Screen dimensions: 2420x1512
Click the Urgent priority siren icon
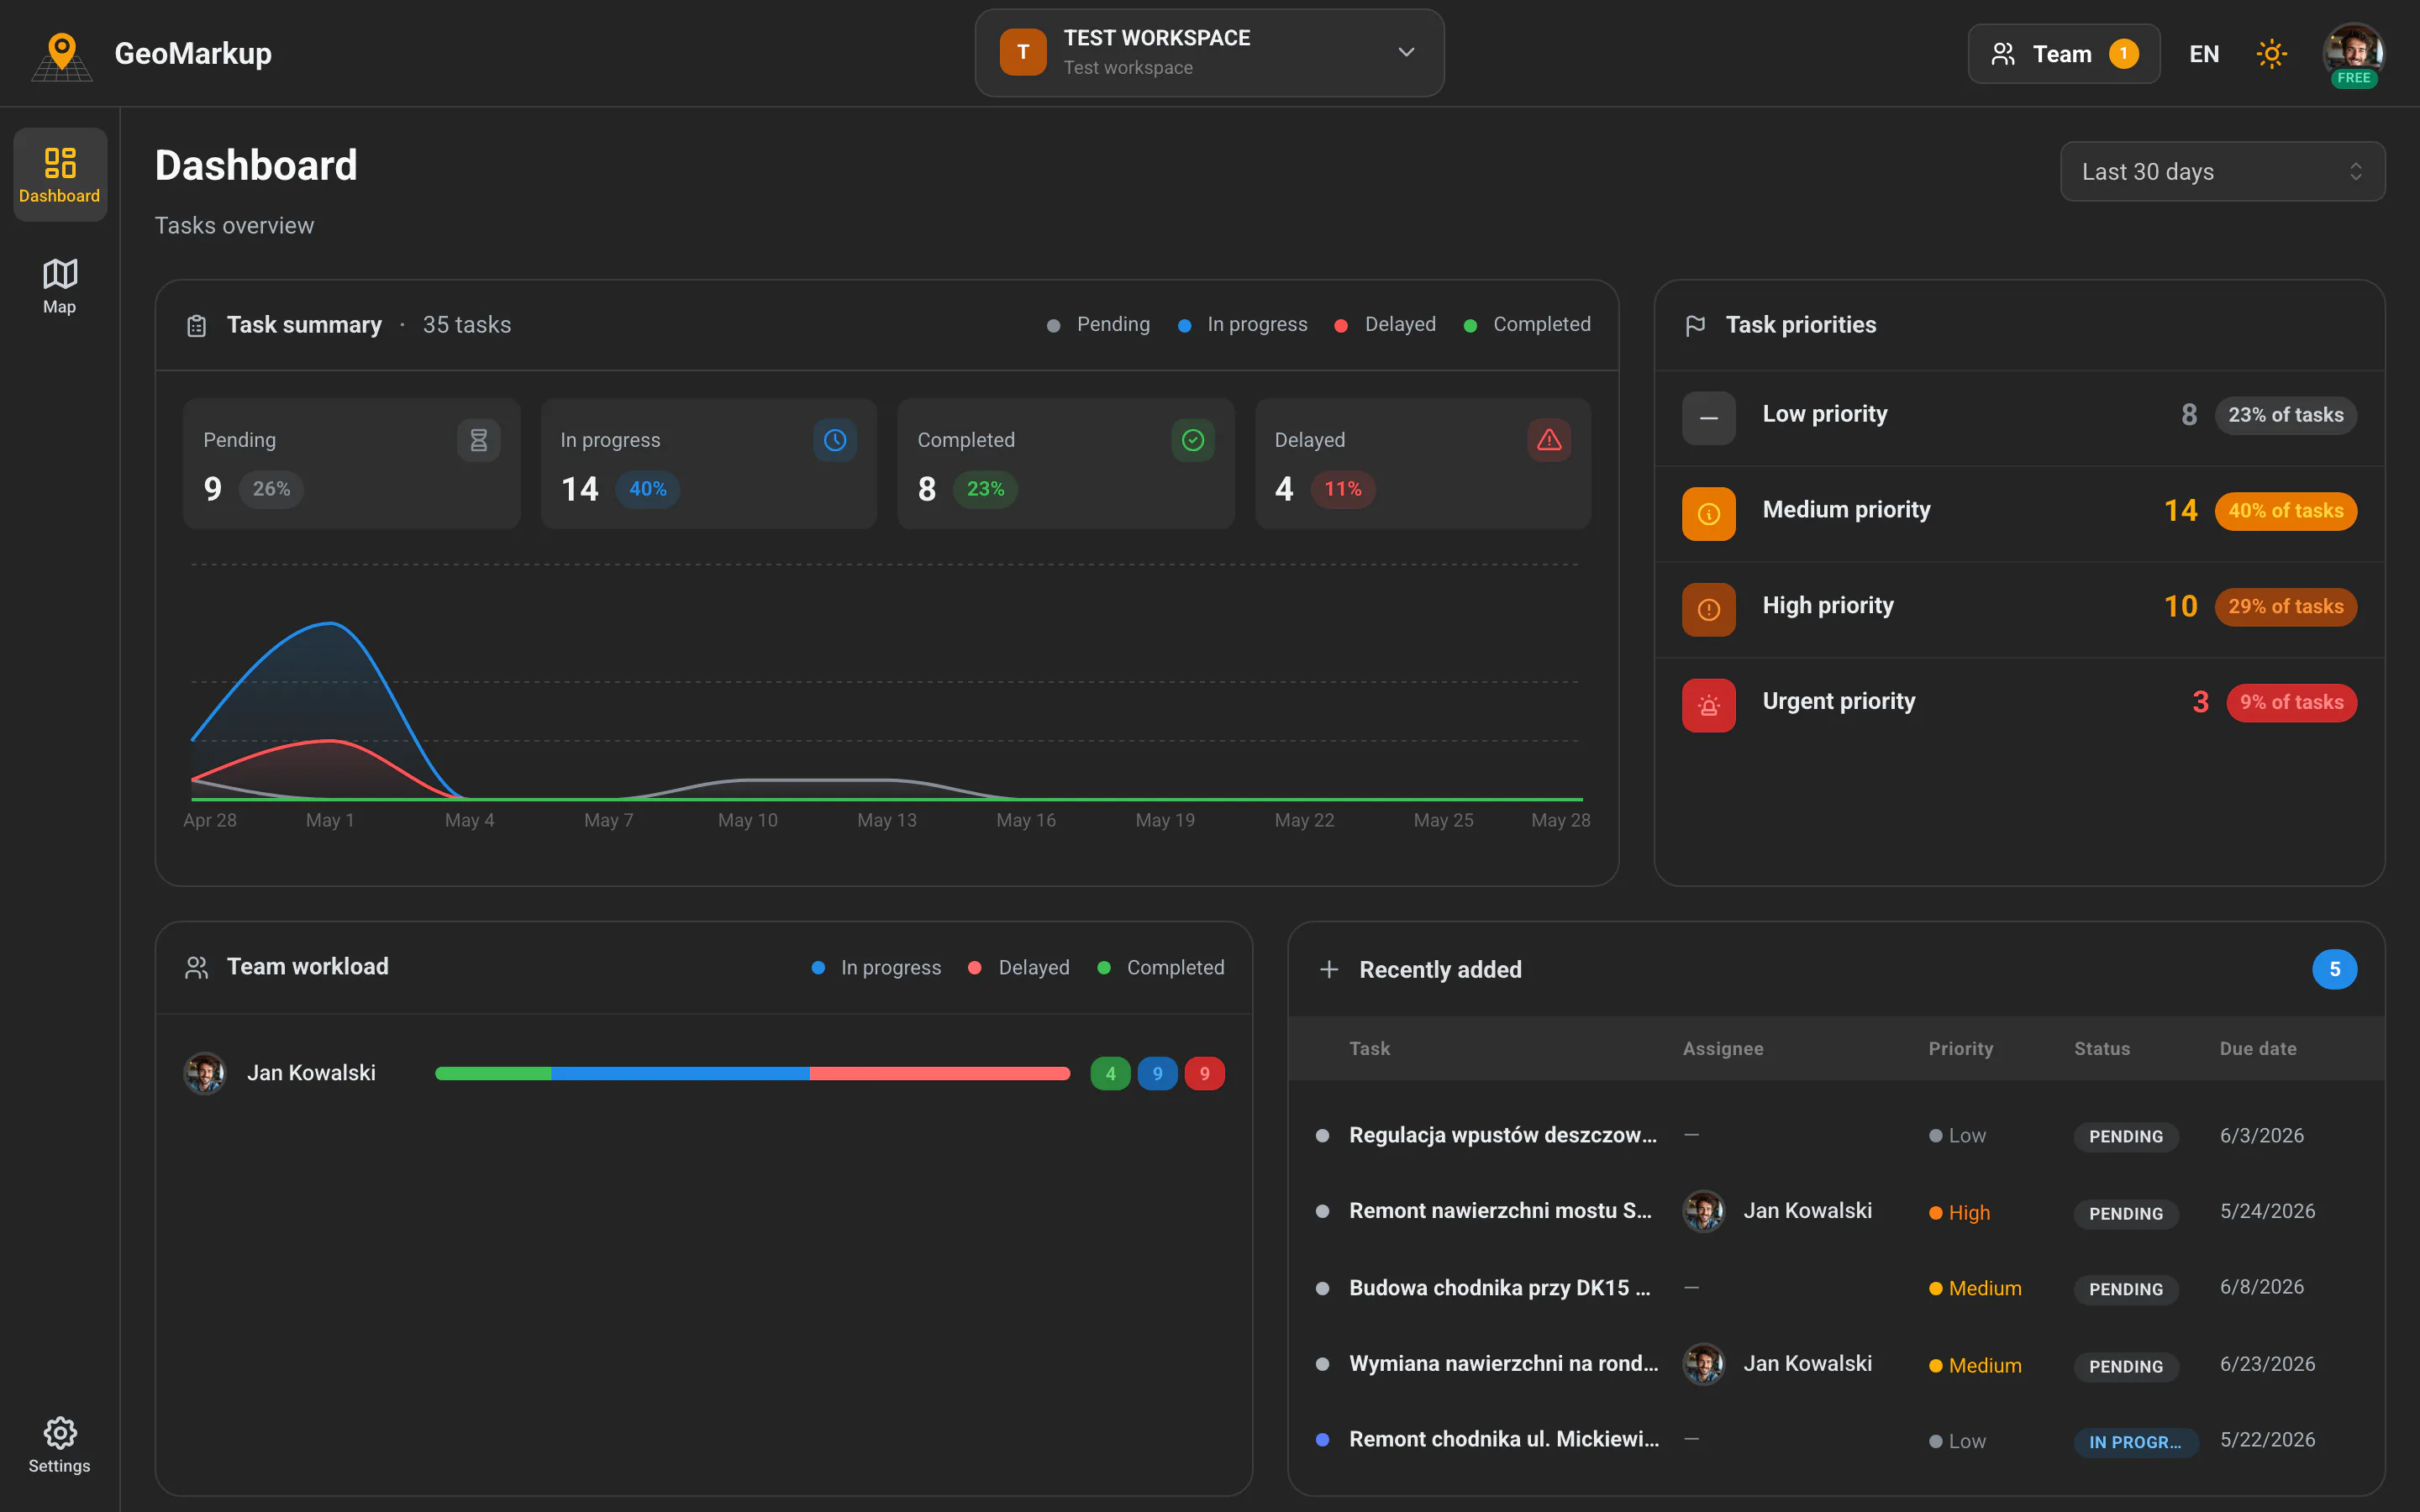1708,705
